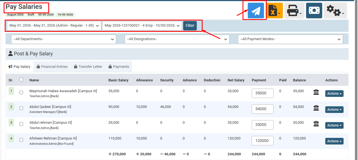Open the All Designations dropdown
The image size is (358, 160).
[177, 39]
